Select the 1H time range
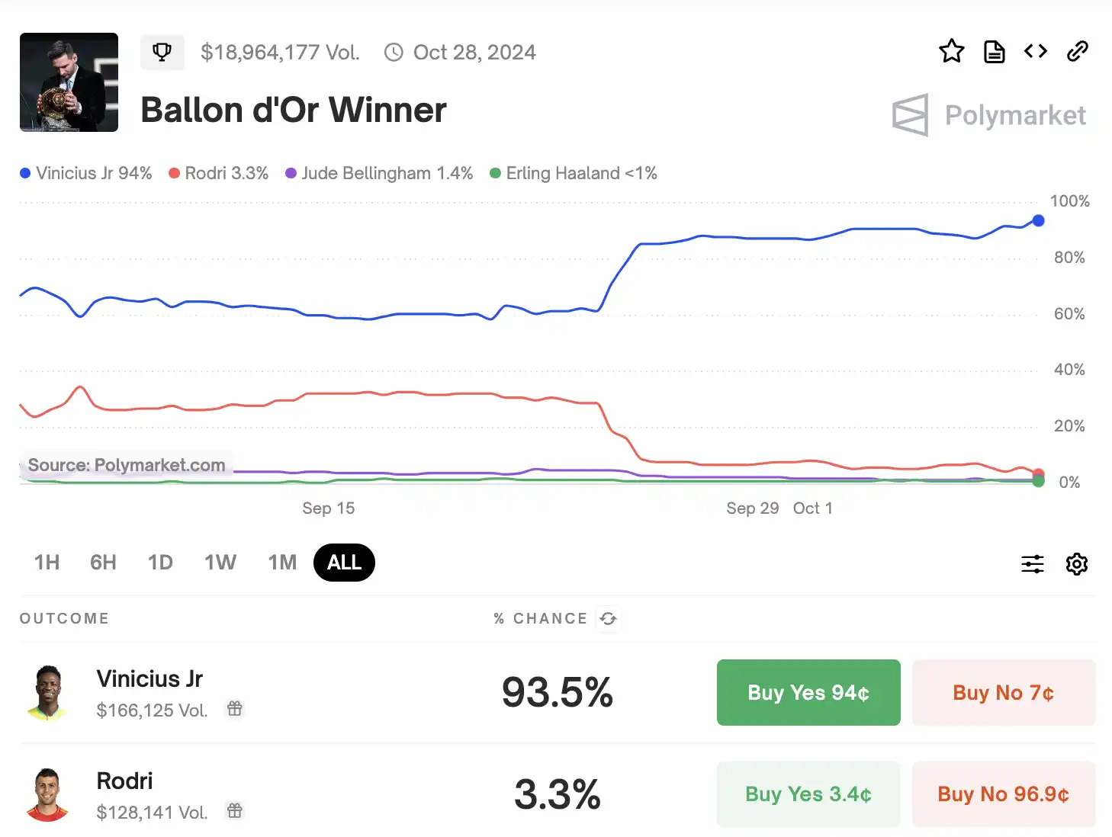Viewport: 1112px width, 837px height. [47, 563]
